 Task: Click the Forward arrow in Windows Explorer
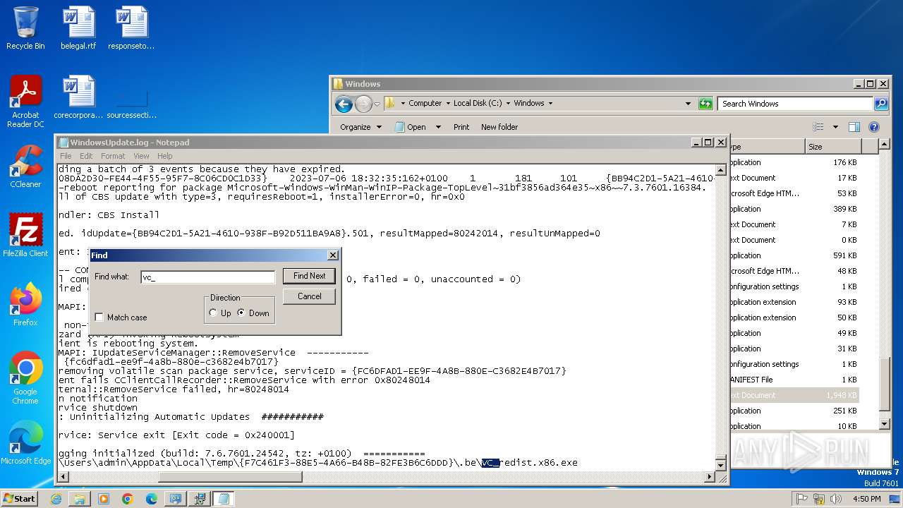[x=363, y=104]
